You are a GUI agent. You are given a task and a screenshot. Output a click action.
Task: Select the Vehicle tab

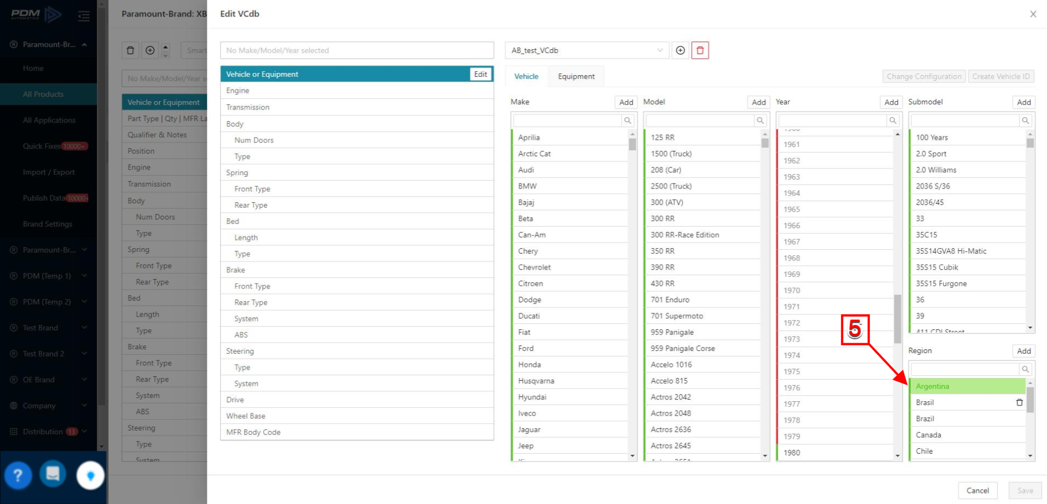(x=526, y=76)
